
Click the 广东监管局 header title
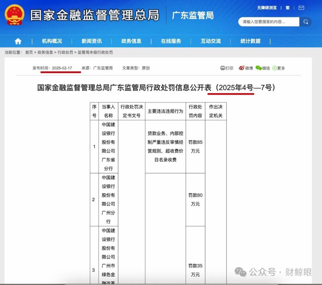[x=193, y=15]
